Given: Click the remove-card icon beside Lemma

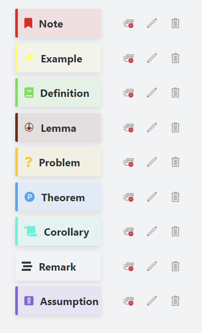Looking at the screenshot, I should click(x=128, y=127).
